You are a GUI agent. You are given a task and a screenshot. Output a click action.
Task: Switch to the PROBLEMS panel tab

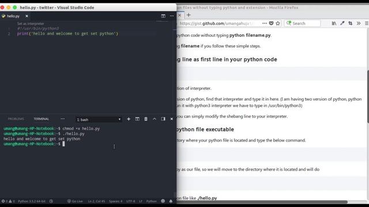point(16,119)
